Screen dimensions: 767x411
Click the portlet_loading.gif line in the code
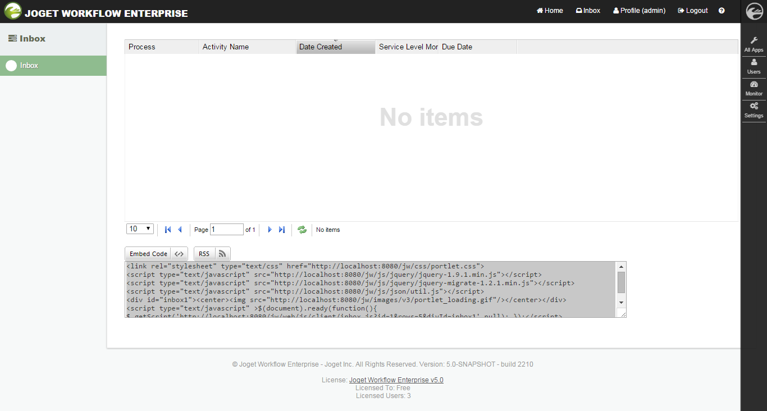[x=346, y=300]
